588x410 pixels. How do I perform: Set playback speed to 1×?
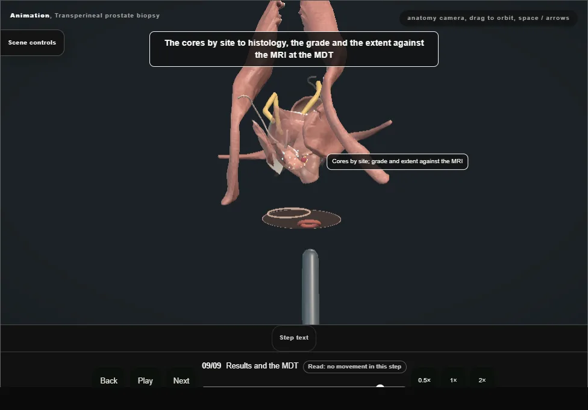454,380
